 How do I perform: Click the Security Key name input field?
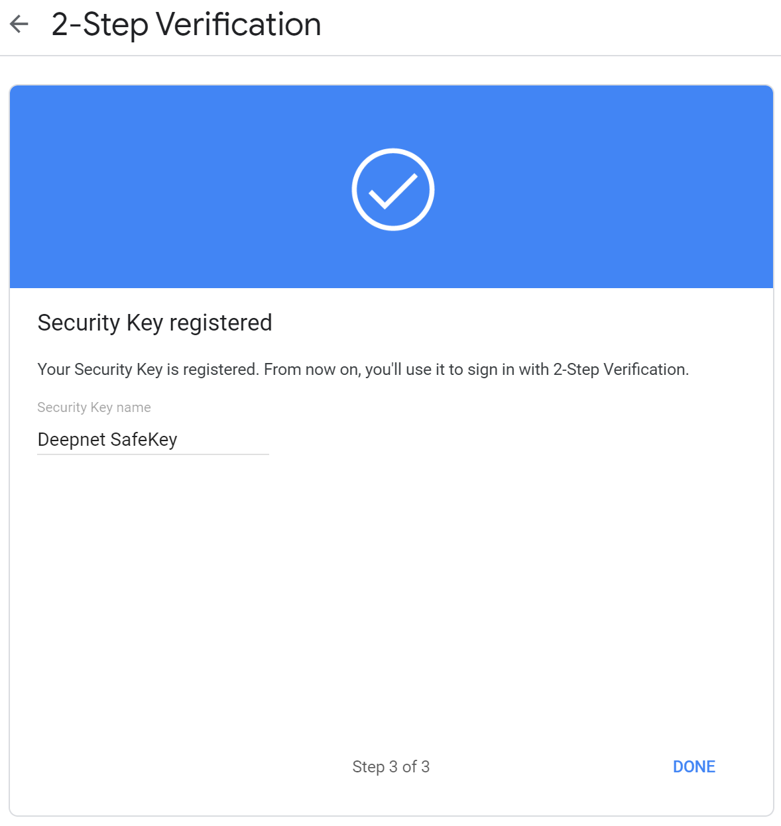pos(152,440)
